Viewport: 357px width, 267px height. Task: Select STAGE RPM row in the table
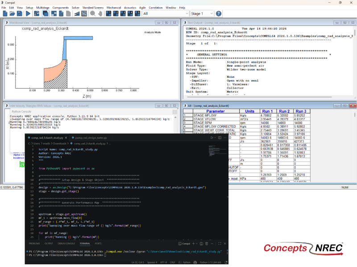tap(247, 123)
